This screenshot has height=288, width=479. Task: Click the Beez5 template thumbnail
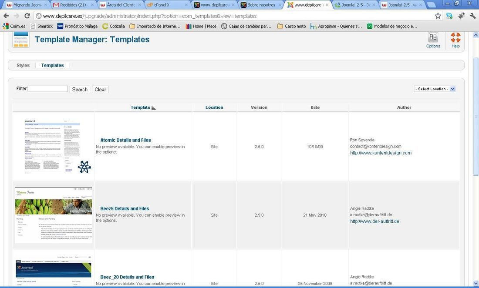coord(54,215)
